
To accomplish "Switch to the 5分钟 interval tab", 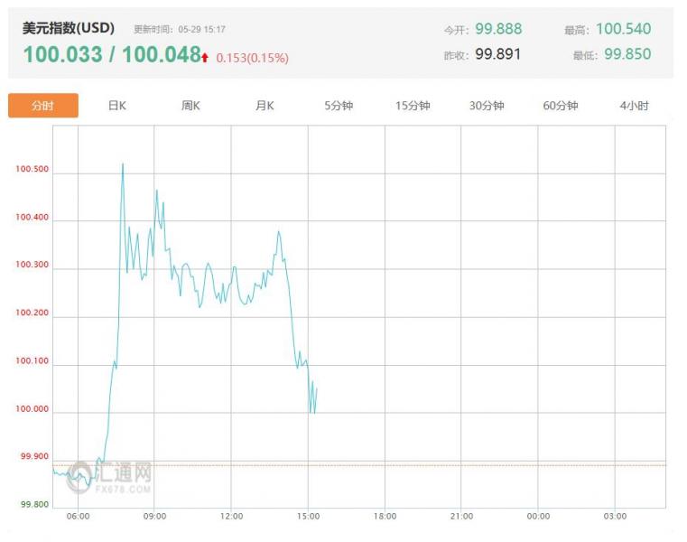I will pyautogui.click(x=339, y=106).
